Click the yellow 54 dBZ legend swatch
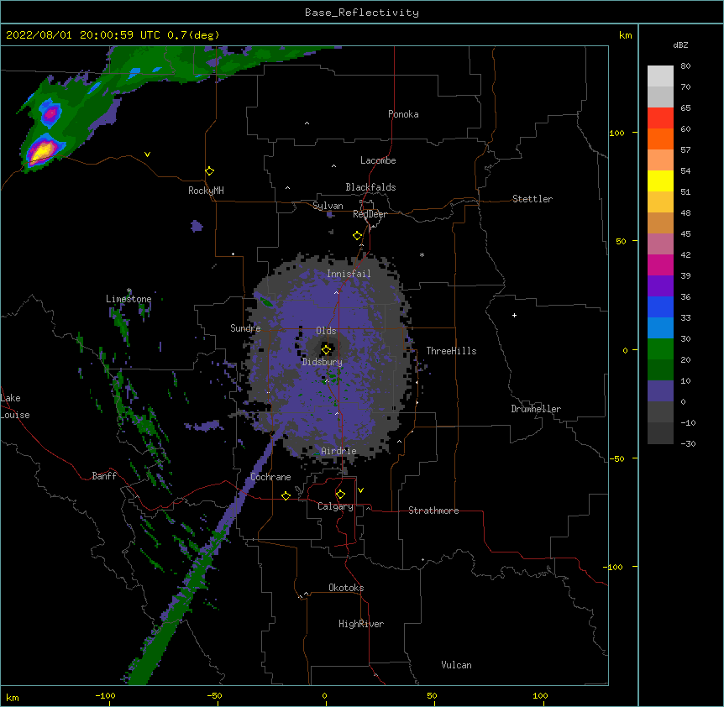This screenshot has height=707, width=724. tap(660, 181)
